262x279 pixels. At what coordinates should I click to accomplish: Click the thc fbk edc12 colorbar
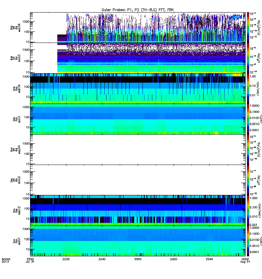(248, 211)
